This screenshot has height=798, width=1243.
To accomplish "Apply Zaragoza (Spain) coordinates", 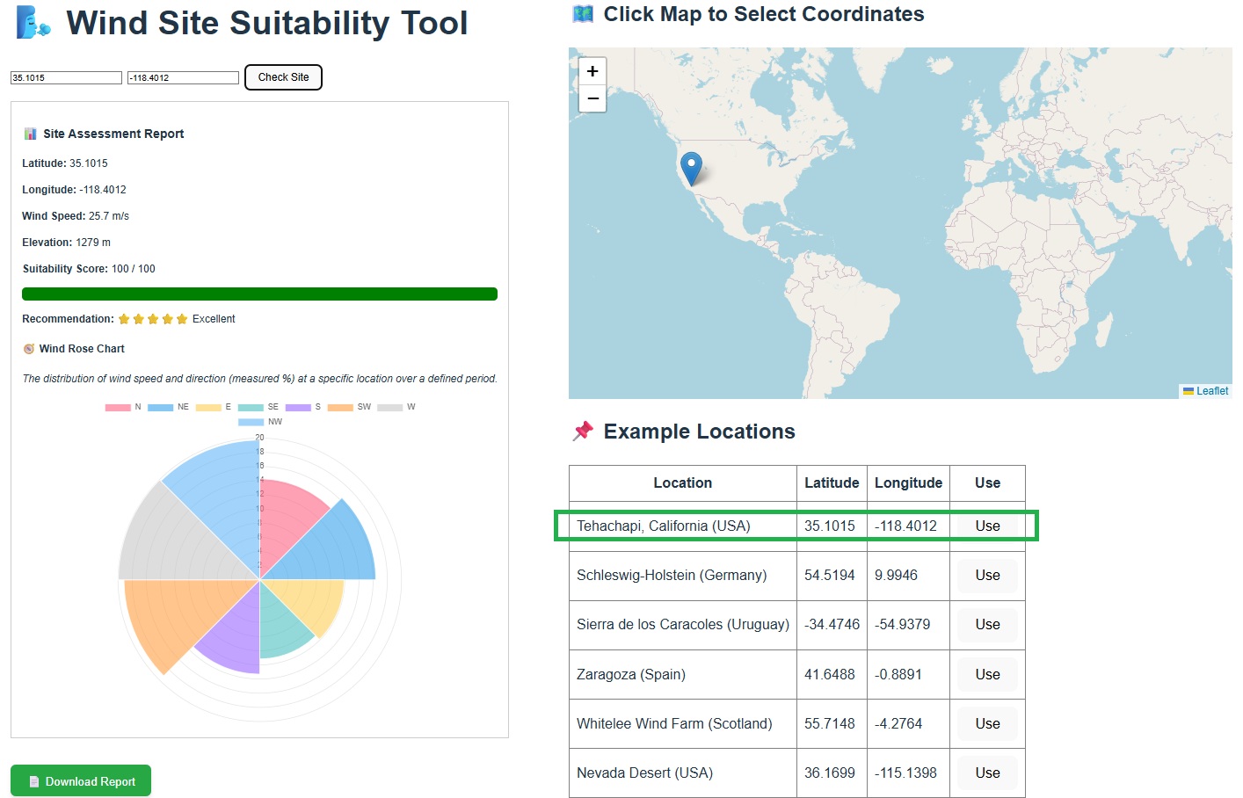I will (x=987, y=675).
